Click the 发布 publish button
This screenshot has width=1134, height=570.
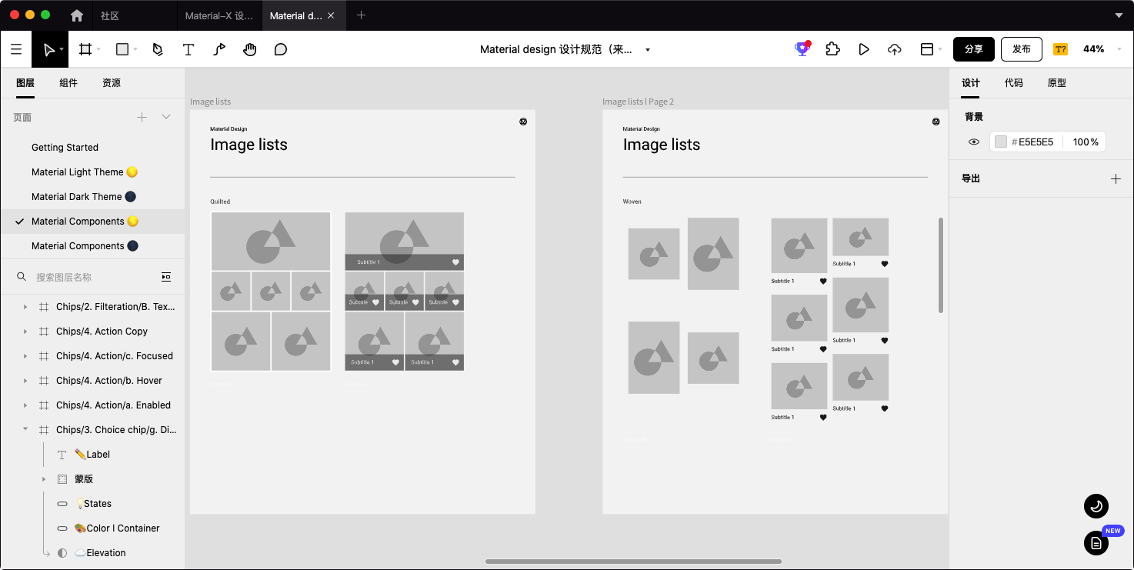pos(1022,49)
